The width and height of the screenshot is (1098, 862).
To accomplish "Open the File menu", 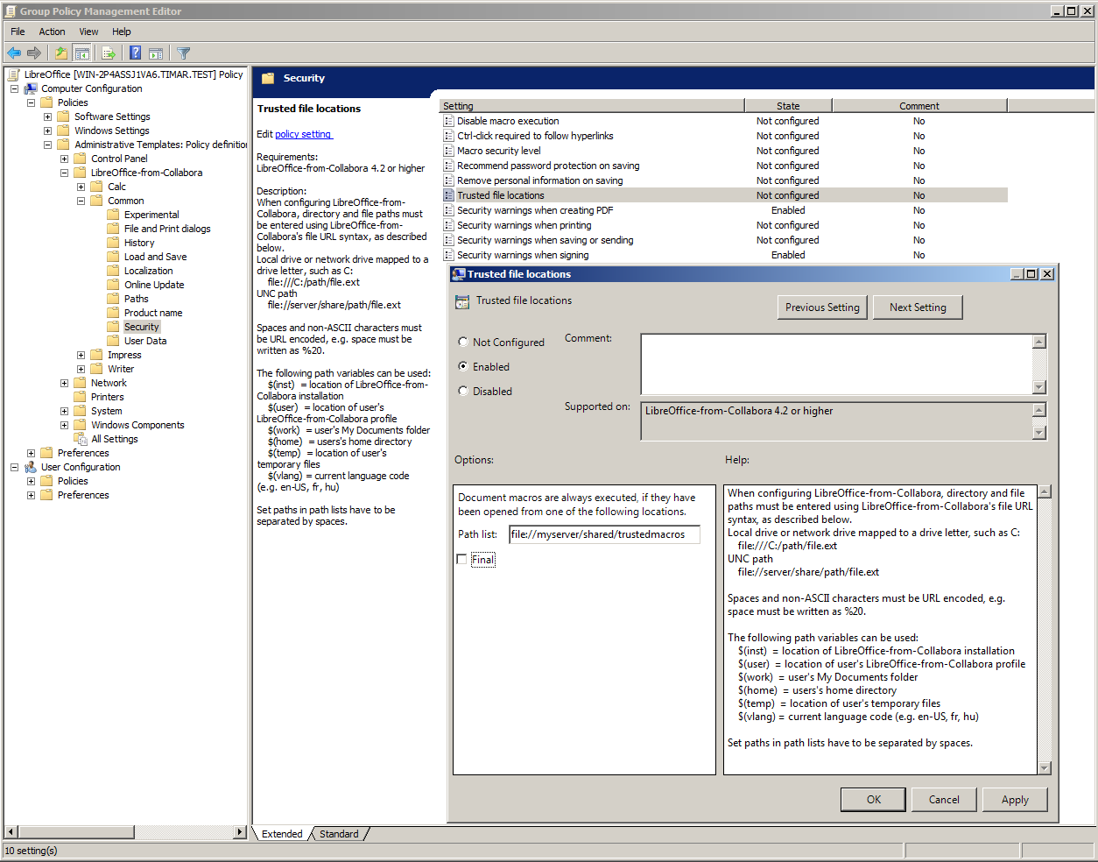I will (18, 32).
